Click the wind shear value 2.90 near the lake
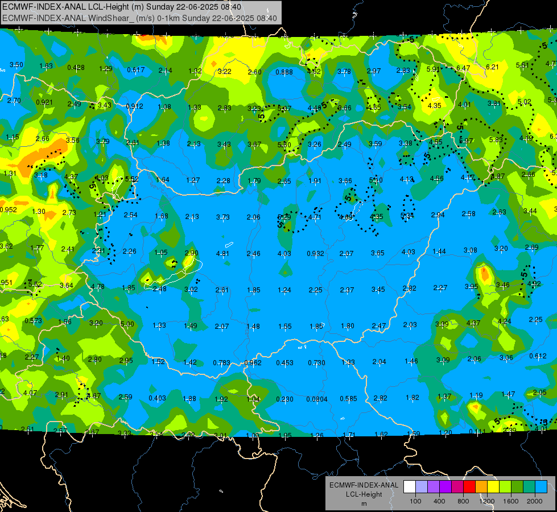The height and width of the screenshot is (512, 557). coord(192,253)
